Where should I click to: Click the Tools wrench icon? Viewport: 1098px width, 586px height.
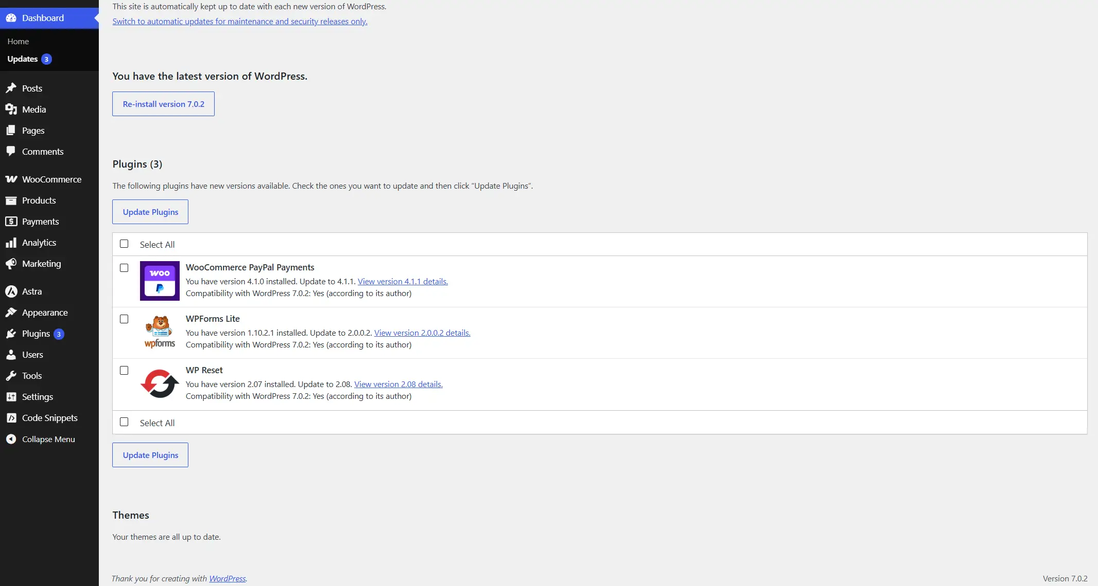[11, 376]
